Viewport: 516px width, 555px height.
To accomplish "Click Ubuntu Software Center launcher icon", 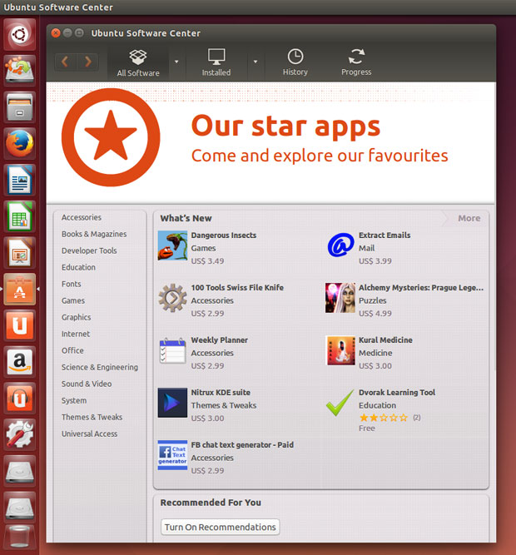I will pos(19,290).
